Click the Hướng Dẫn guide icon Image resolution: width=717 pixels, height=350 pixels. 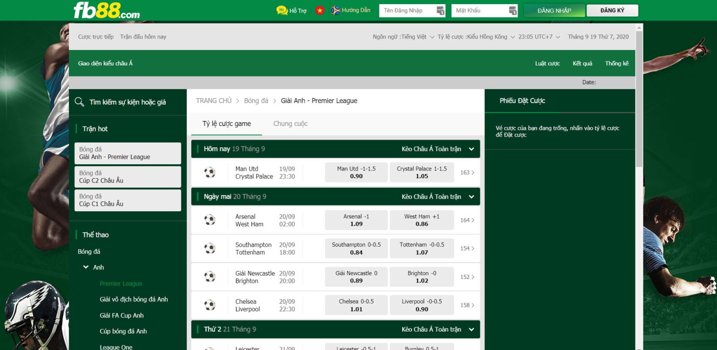coord(335,10)
